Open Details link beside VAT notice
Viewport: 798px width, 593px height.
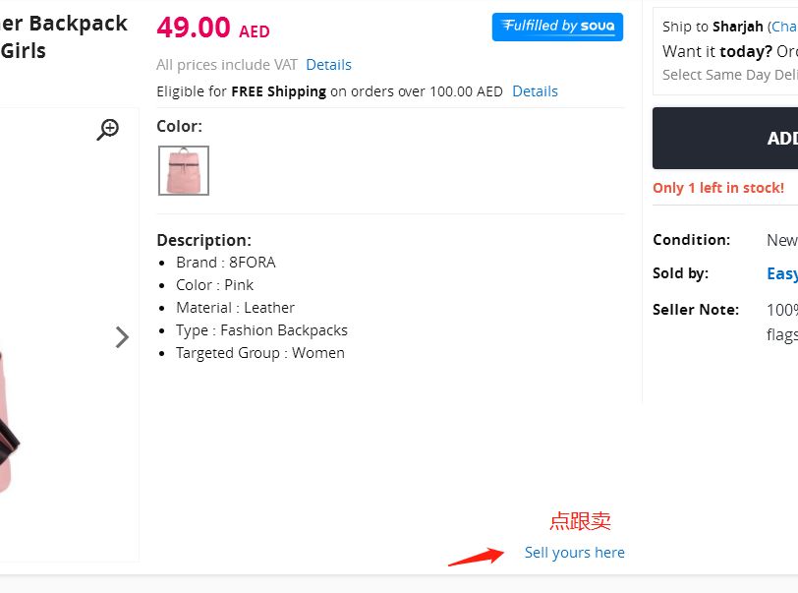[328, 65]
